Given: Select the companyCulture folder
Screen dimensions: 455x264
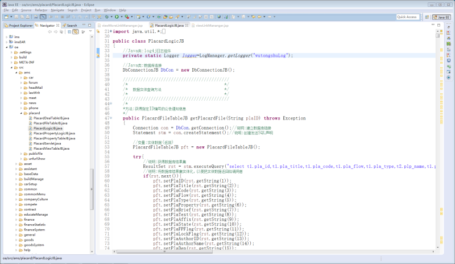Looking at the screenshot, I should pyautogui.click(x=36, y=199).
